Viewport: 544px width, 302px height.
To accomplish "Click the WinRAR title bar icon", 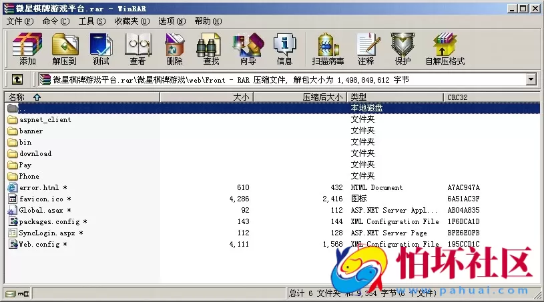I will pos(9,8).
